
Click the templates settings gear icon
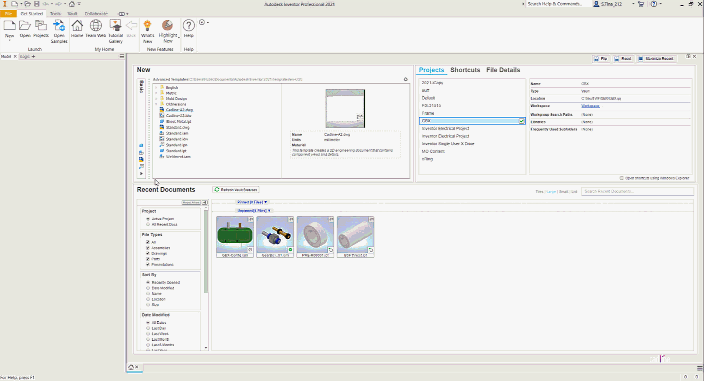pos(406,79)
